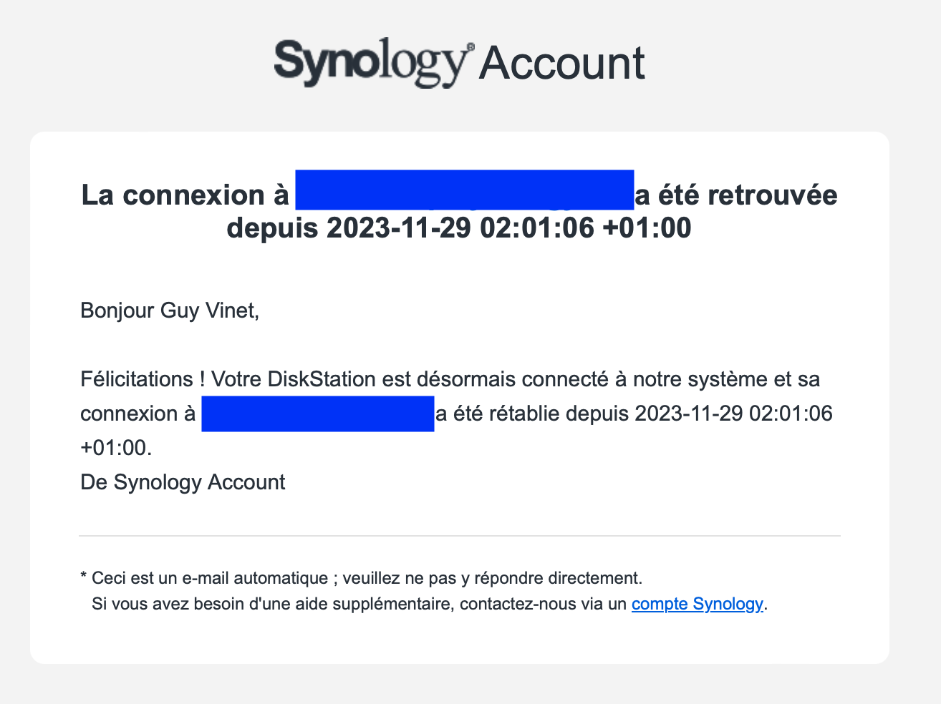The height and width of the screenshot is (704, 941).
Task: Click the body text "a été rétablie depuis"
Action: pos(532,414)
